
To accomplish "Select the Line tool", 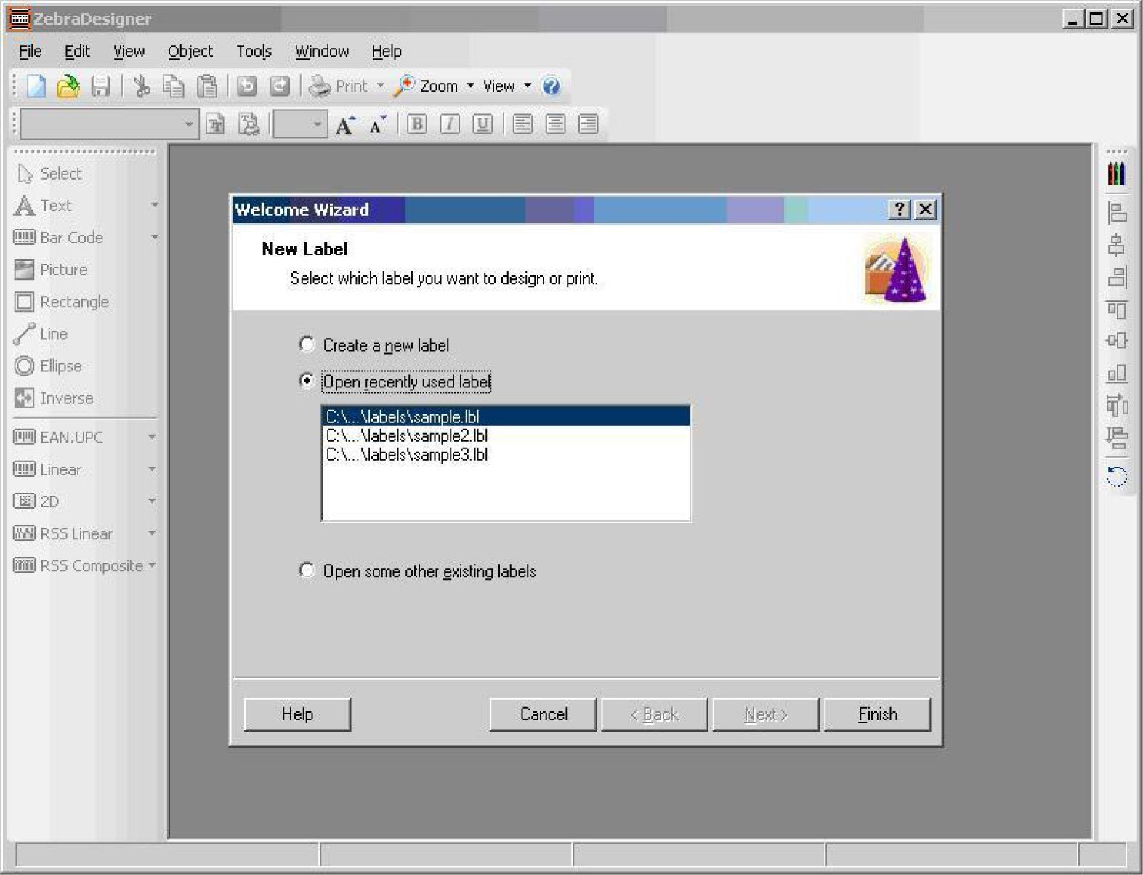I will pyautogui.click(x=41, y=334).
